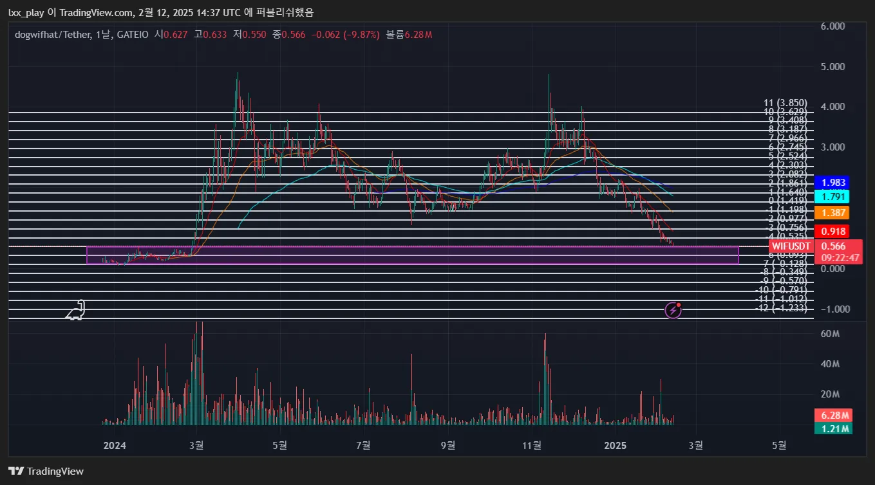875x485 pixels.
Task: Click the -12 (-1.233) level label
Action: pyautogui.click(x=781, y=308)
